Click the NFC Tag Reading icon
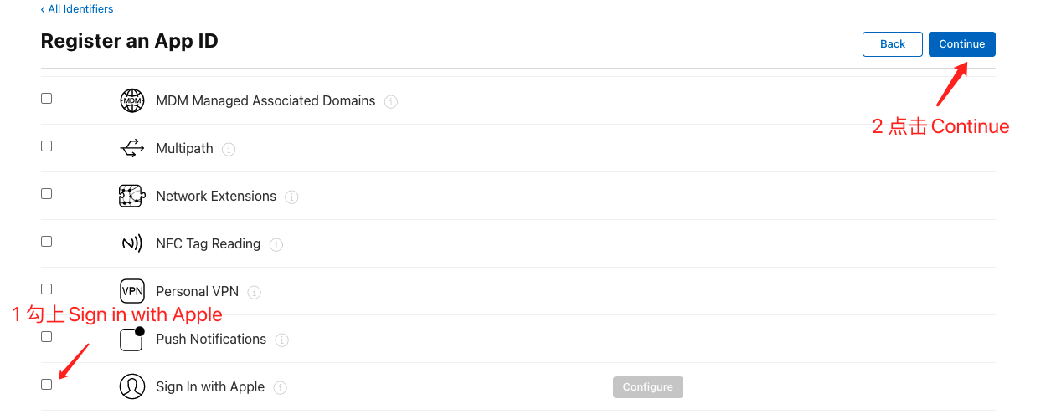 (x=132, y=244)
